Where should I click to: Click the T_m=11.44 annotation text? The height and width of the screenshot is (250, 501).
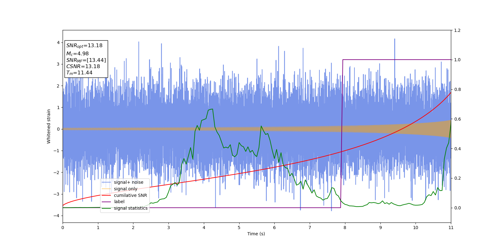(x=79, y=73)
